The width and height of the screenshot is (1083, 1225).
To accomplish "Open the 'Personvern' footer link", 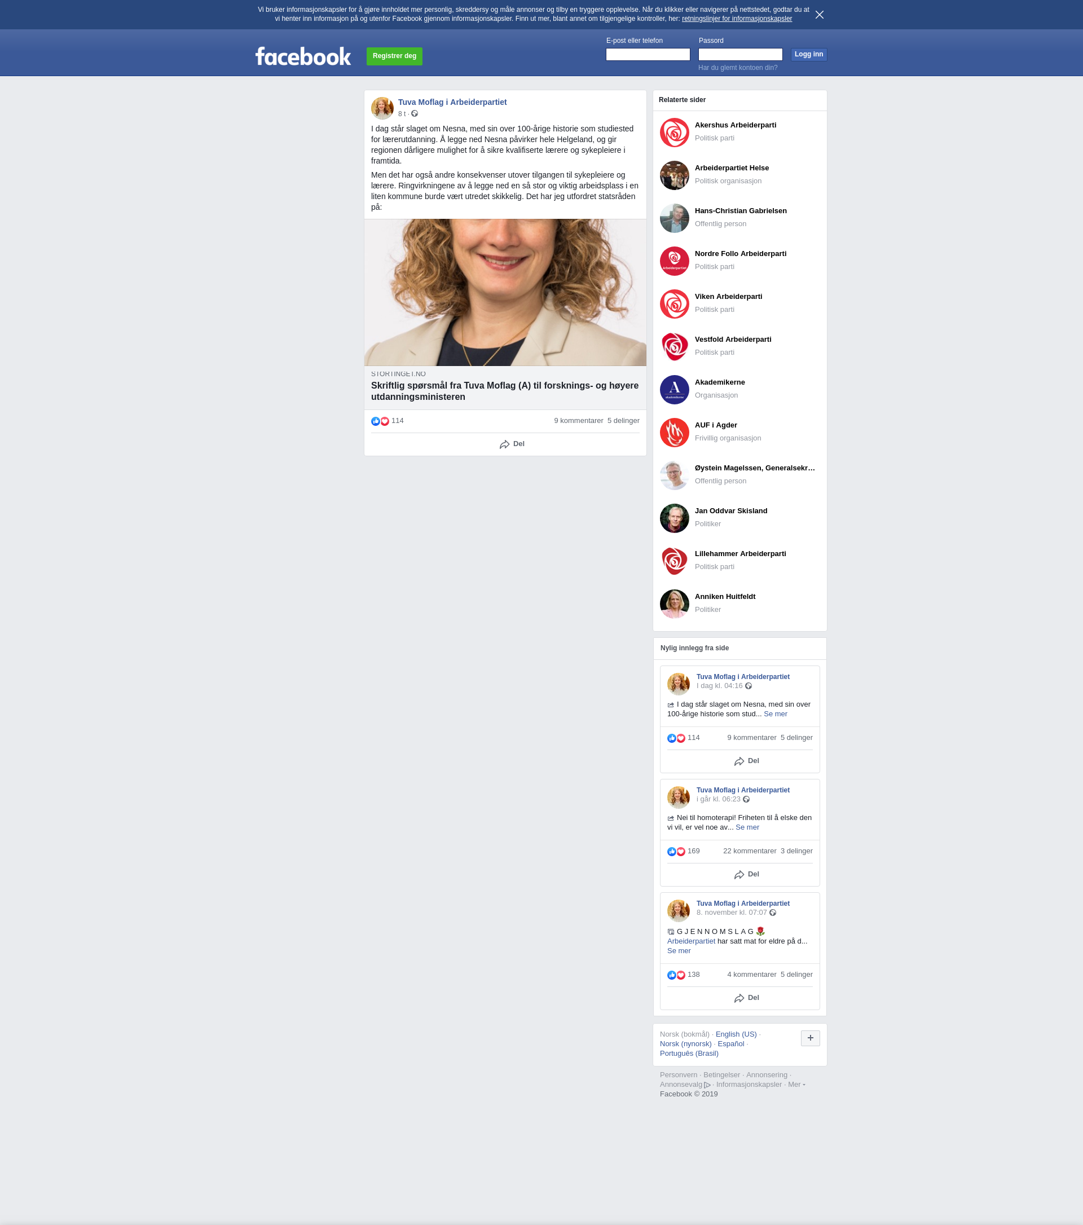I will 679,1074.
